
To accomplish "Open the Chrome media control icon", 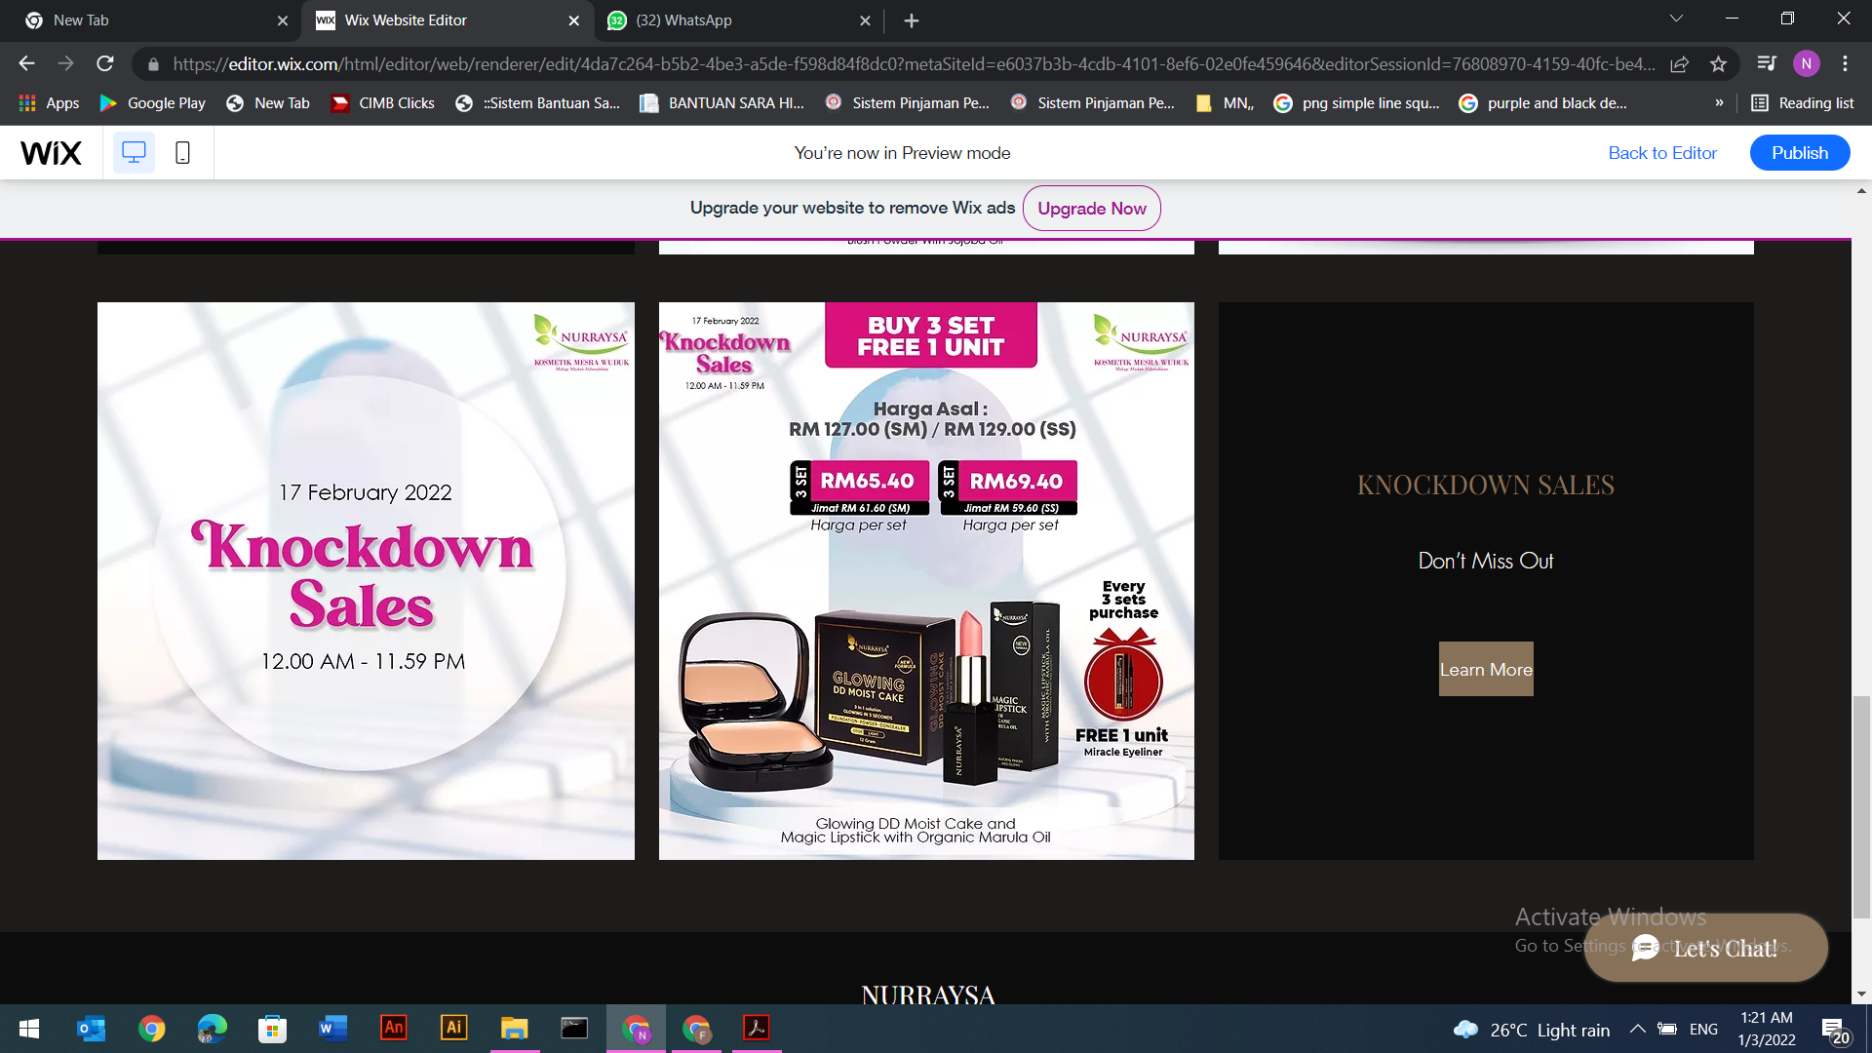I will [x=1767, y=63].
